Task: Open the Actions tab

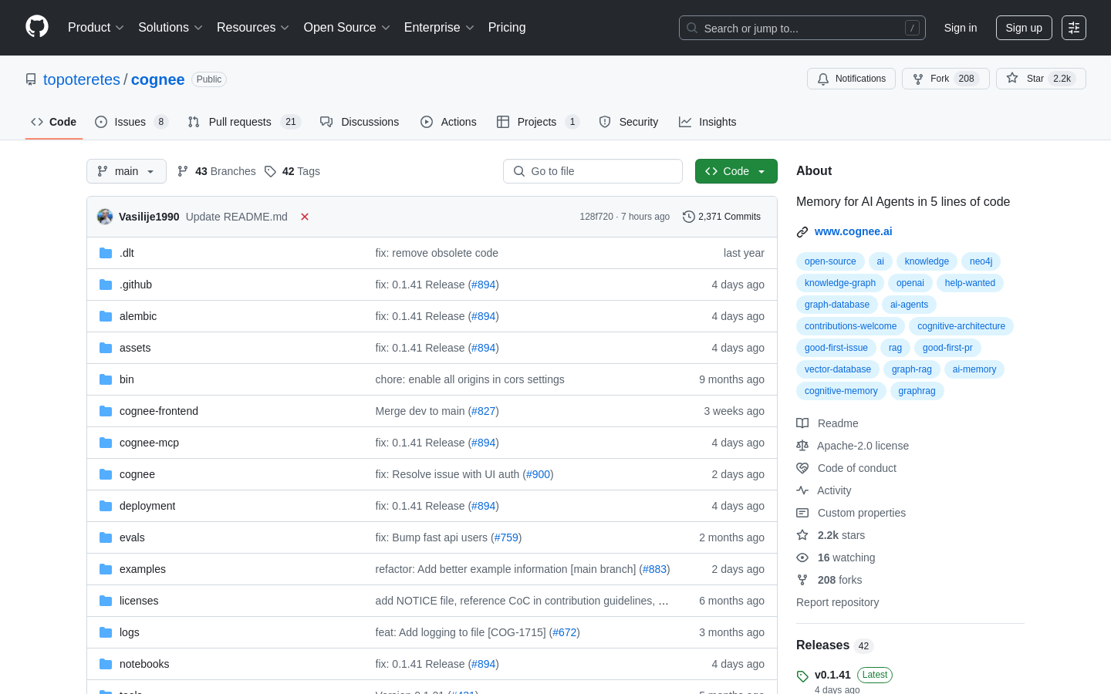Action: coord(448,122)
